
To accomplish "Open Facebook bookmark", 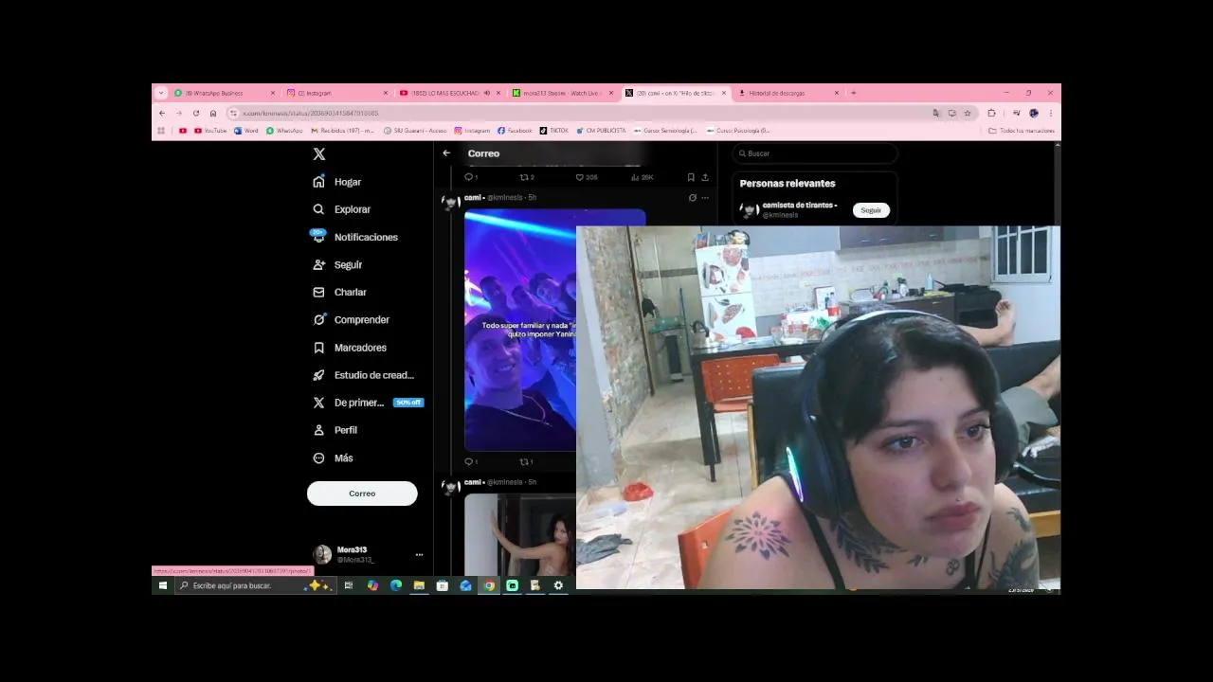I will (515, 131).
